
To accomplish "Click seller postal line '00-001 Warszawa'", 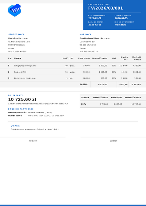I will tap(16, 45).
